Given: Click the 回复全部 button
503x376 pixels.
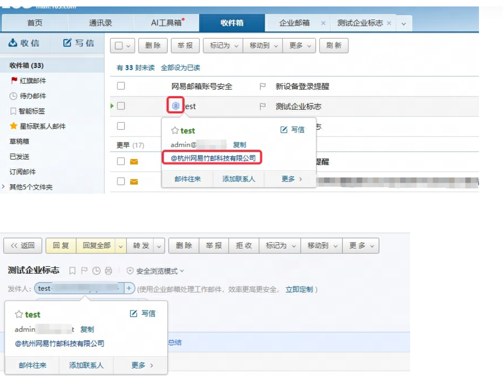Looking at the screenshot, I should coord(97,245).
